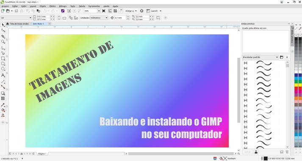This screenshot has height=161, width=302.
Task: Expand the Open button dropdown arrow
Action: click(12, 11)
